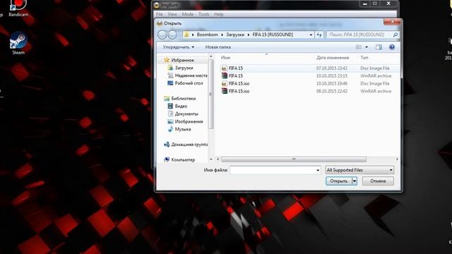Open Загрузки in the sidebar

pyautogui.click(x=184, y=68)
